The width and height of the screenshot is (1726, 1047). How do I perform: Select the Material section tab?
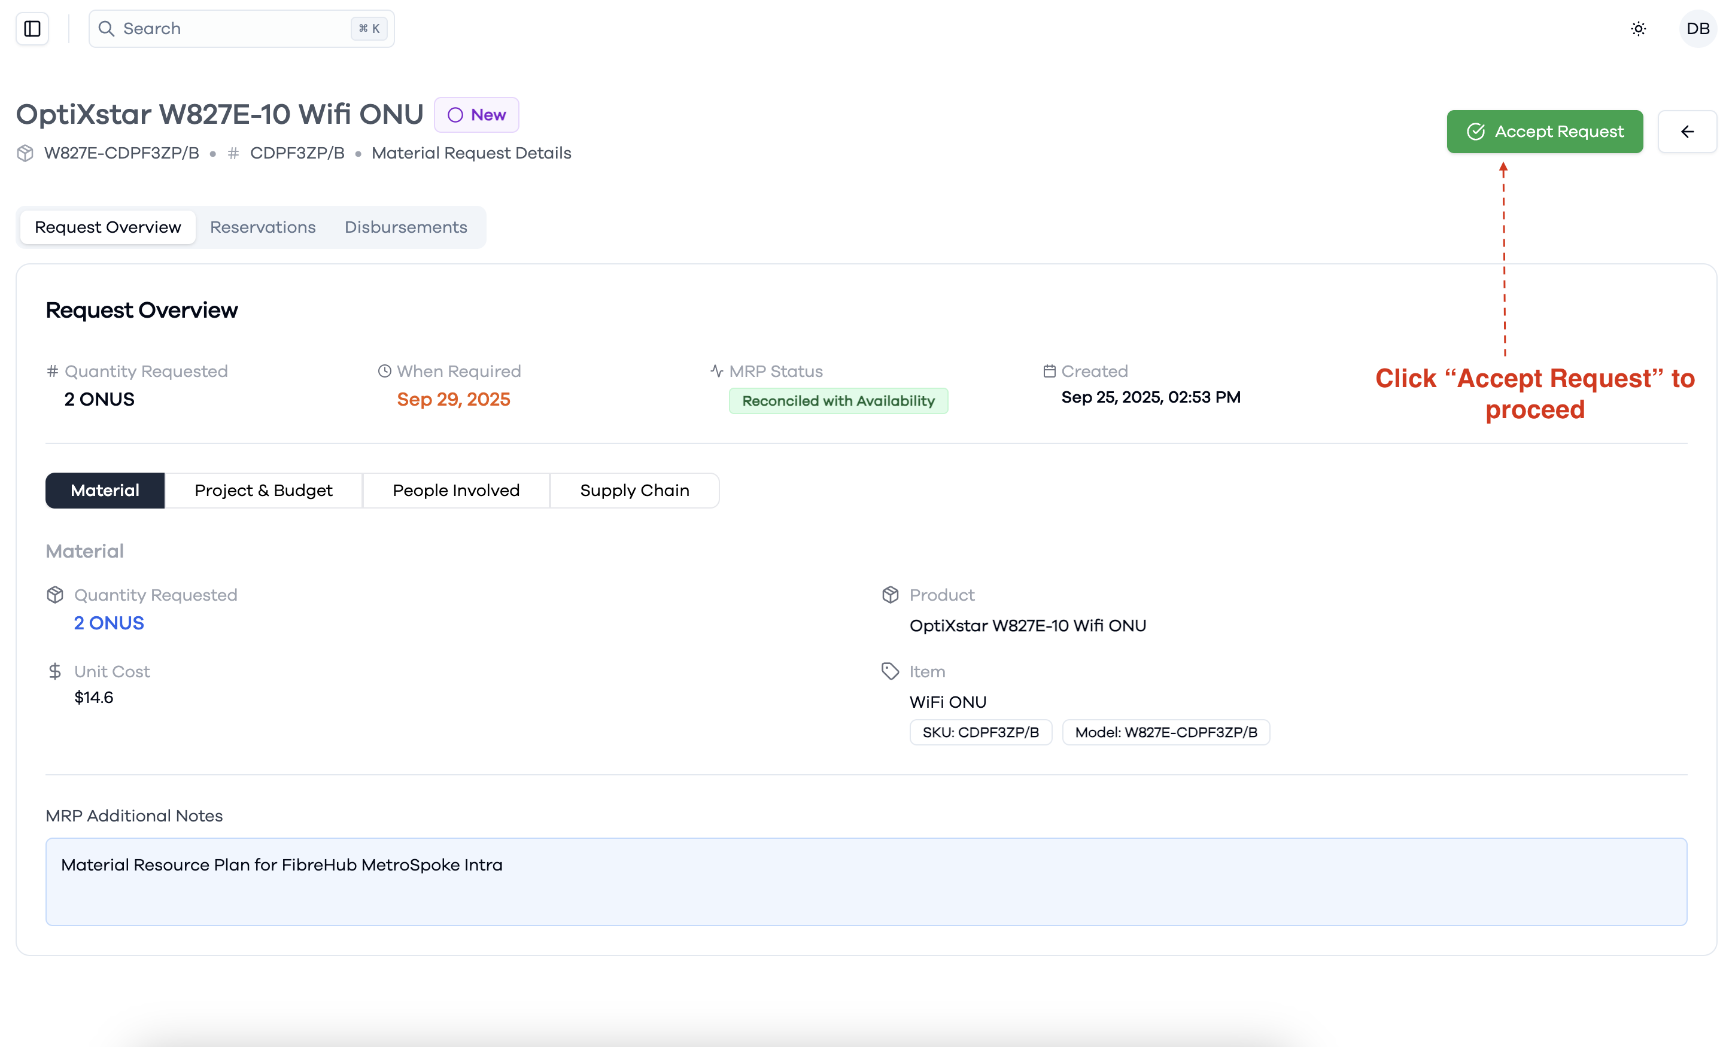[x=105, y=490]
